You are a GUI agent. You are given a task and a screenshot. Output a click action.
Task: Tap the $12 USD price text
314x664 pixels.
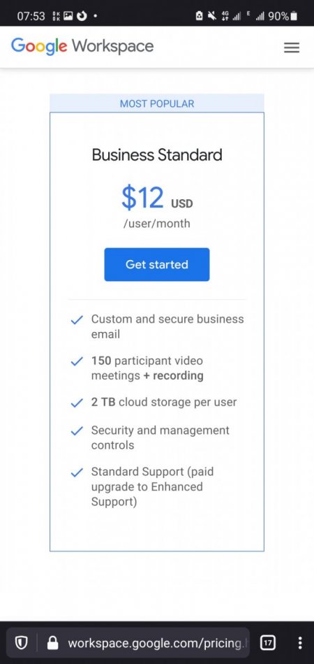click(x=157, y=199)
